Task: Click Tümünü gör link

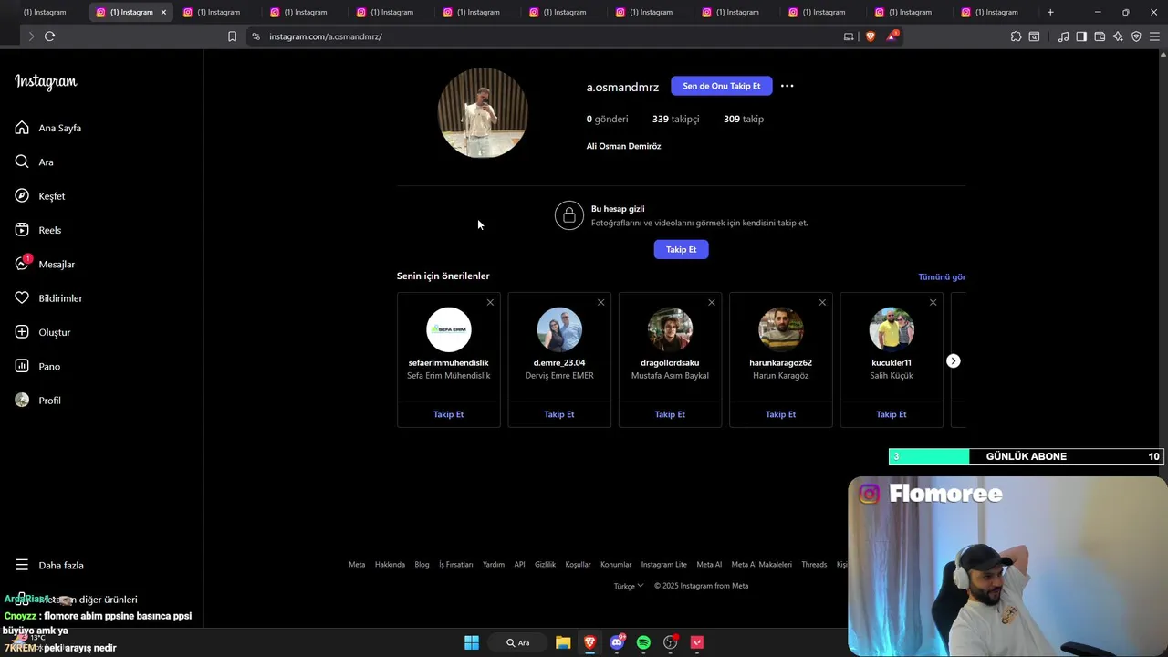Action: click(942, 276)
